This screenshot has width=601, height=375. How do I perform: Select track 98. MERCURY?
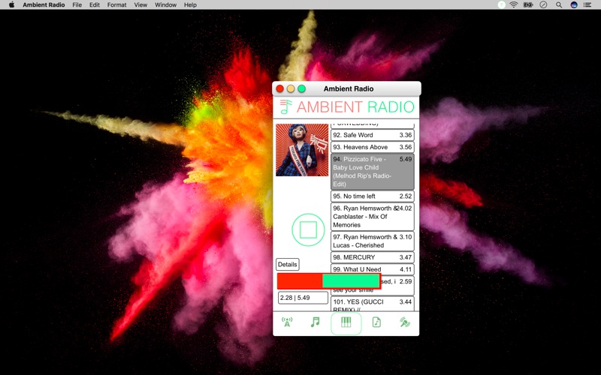(x=372, y=257)
